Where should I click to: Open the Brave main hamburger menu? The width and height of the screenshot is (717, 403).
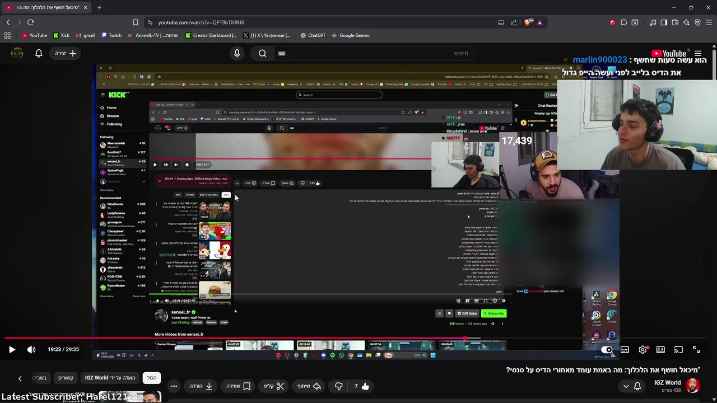[x=709, y=22]
